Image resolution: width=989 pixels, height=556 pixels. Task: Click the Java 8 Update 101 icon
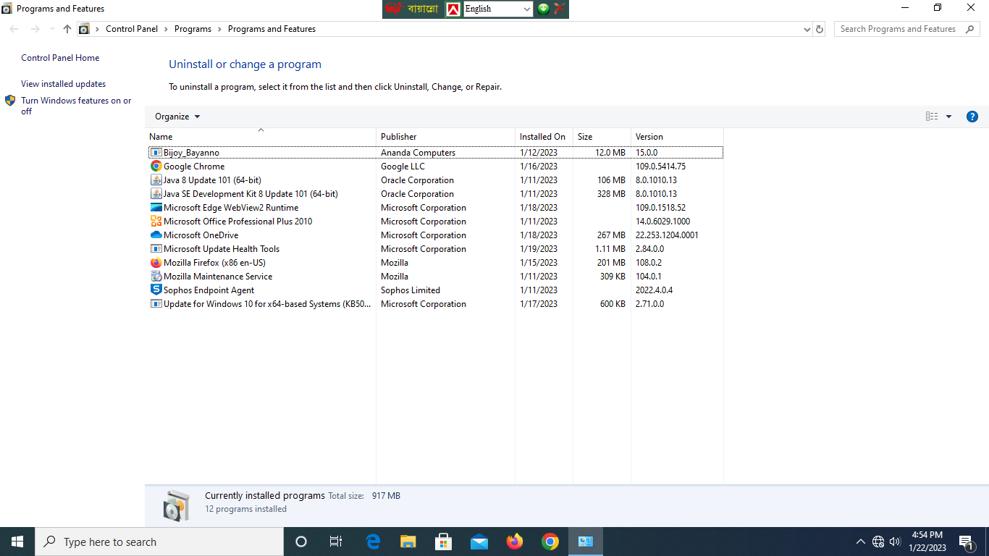156,180
